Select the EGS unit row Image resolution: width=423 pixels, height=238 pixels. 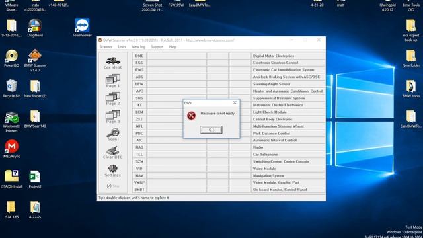(229, 63)
